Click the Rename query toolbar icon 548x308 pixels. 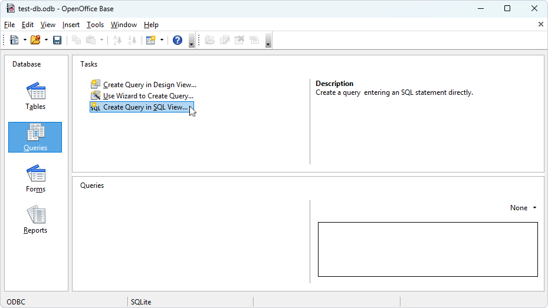254,40
